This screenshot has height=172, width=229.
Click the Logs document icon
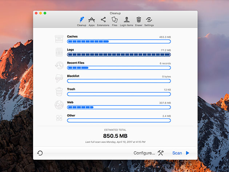click(59, 52)
